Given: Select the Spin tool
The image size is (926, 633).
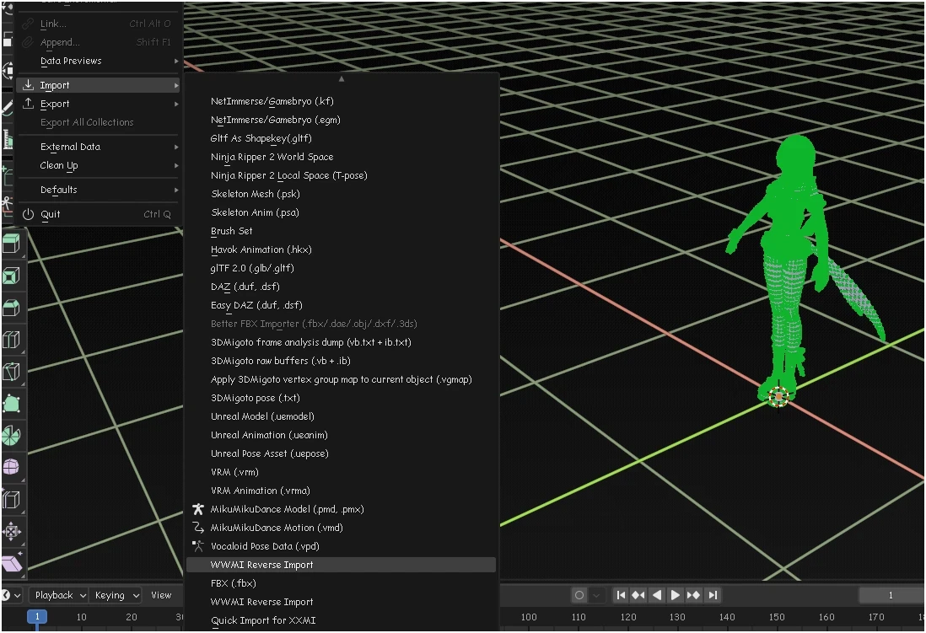Looking at the screenshot, I should click(x=11, y=436).
